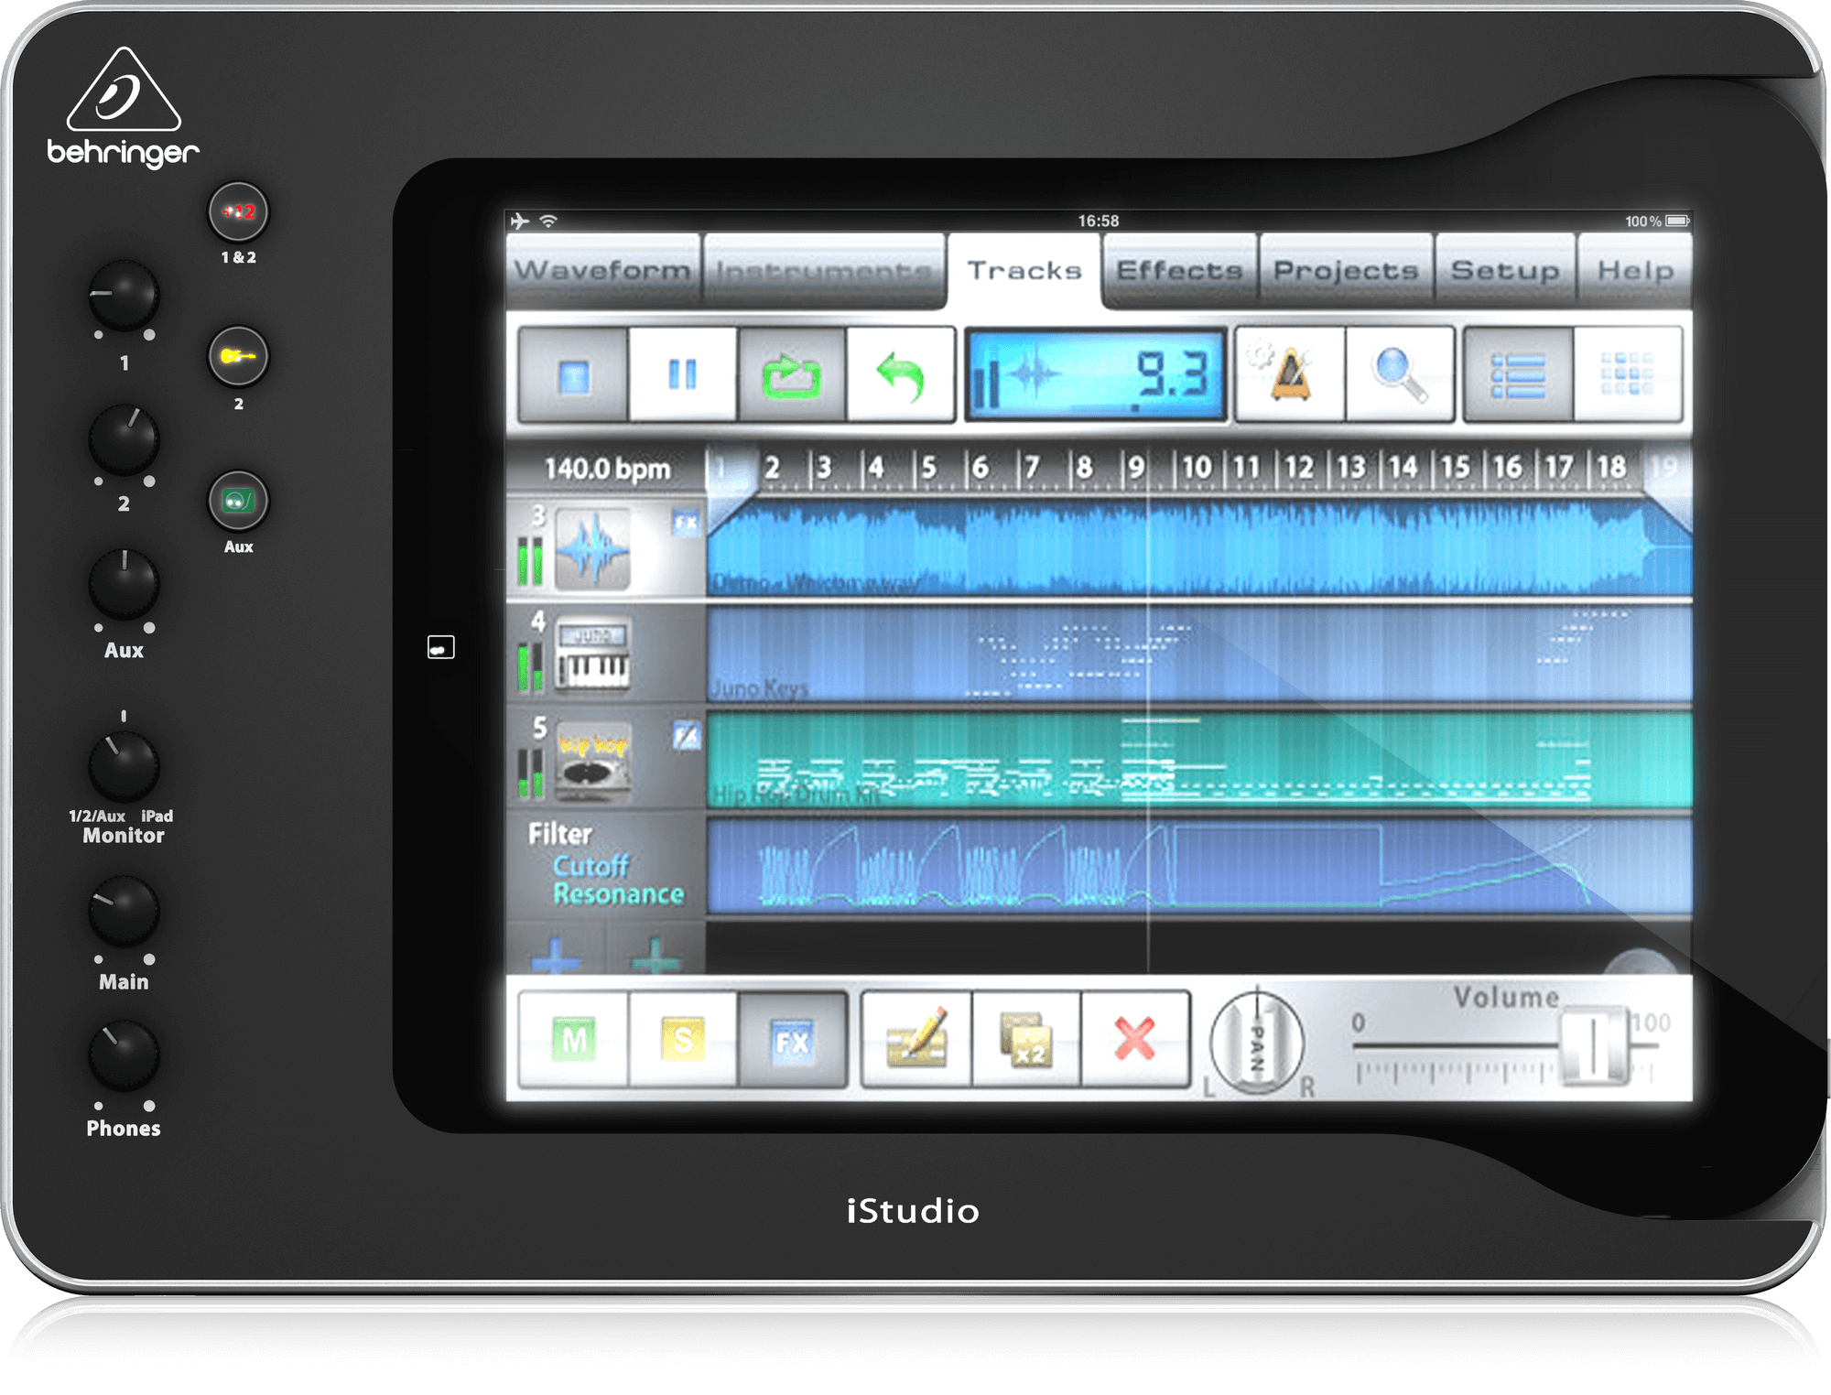Open the Effects tab
Viewport: 1831px width, 1395px height.
click(1179, 270)
